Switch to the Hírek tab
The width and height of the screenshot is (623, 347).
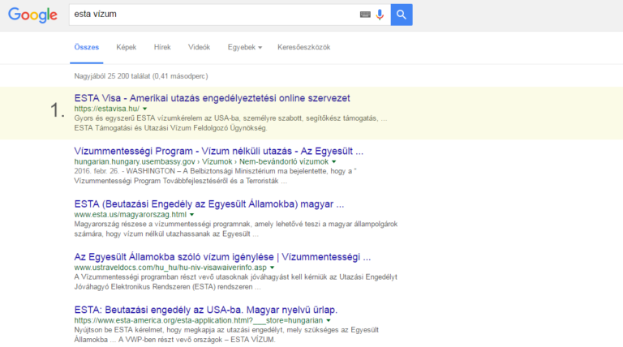(162, 47)
